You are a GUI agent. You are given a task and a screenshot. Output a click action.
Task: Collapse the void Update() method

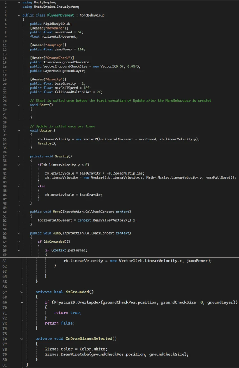point(19,131)
